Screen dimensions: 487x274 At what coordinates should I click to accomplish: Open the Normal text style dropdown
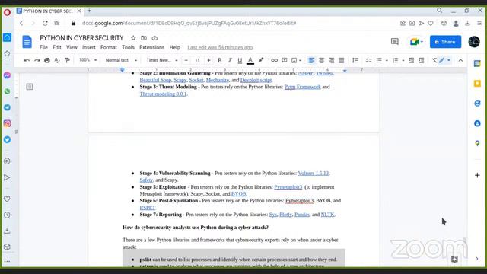pos(121,60)
